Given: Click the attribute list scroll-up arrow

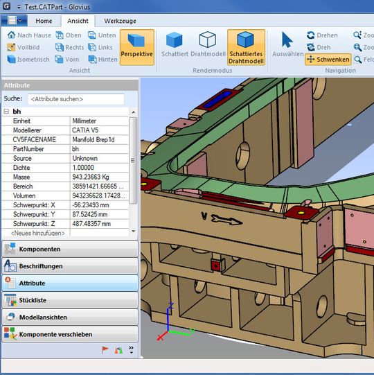Looking at the screenshot, I should (134, 112).
